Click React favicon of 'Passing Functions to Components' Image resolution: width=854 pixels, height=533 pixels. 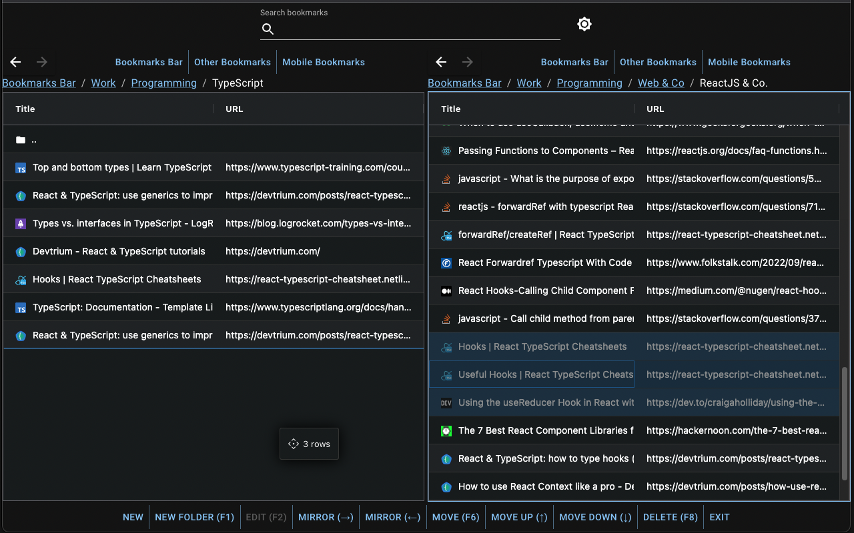[x=446, y=151]
